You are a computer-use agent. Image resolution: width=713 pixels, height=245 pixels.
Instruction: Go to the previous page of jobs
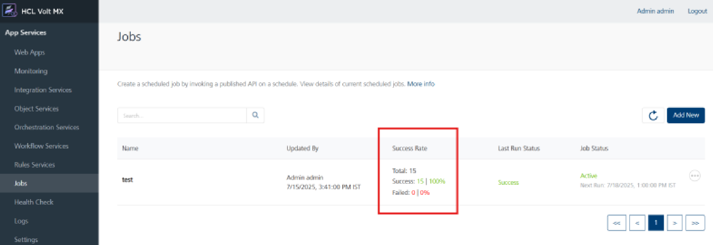click(637, 223)
